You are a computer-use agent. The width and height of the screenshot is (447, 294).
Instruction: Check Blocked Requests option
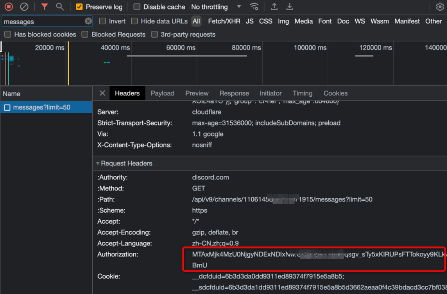pos(85,34)
